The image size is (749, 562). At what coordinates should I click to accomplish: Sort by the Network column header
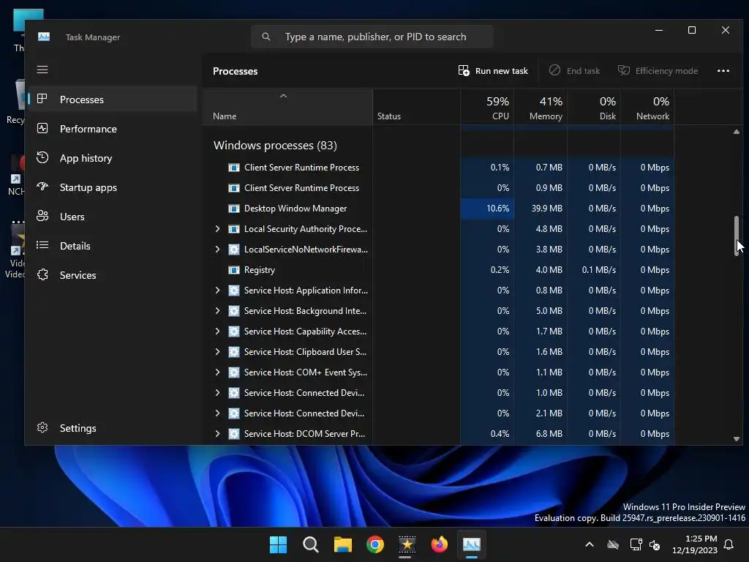tap(648, 108)
